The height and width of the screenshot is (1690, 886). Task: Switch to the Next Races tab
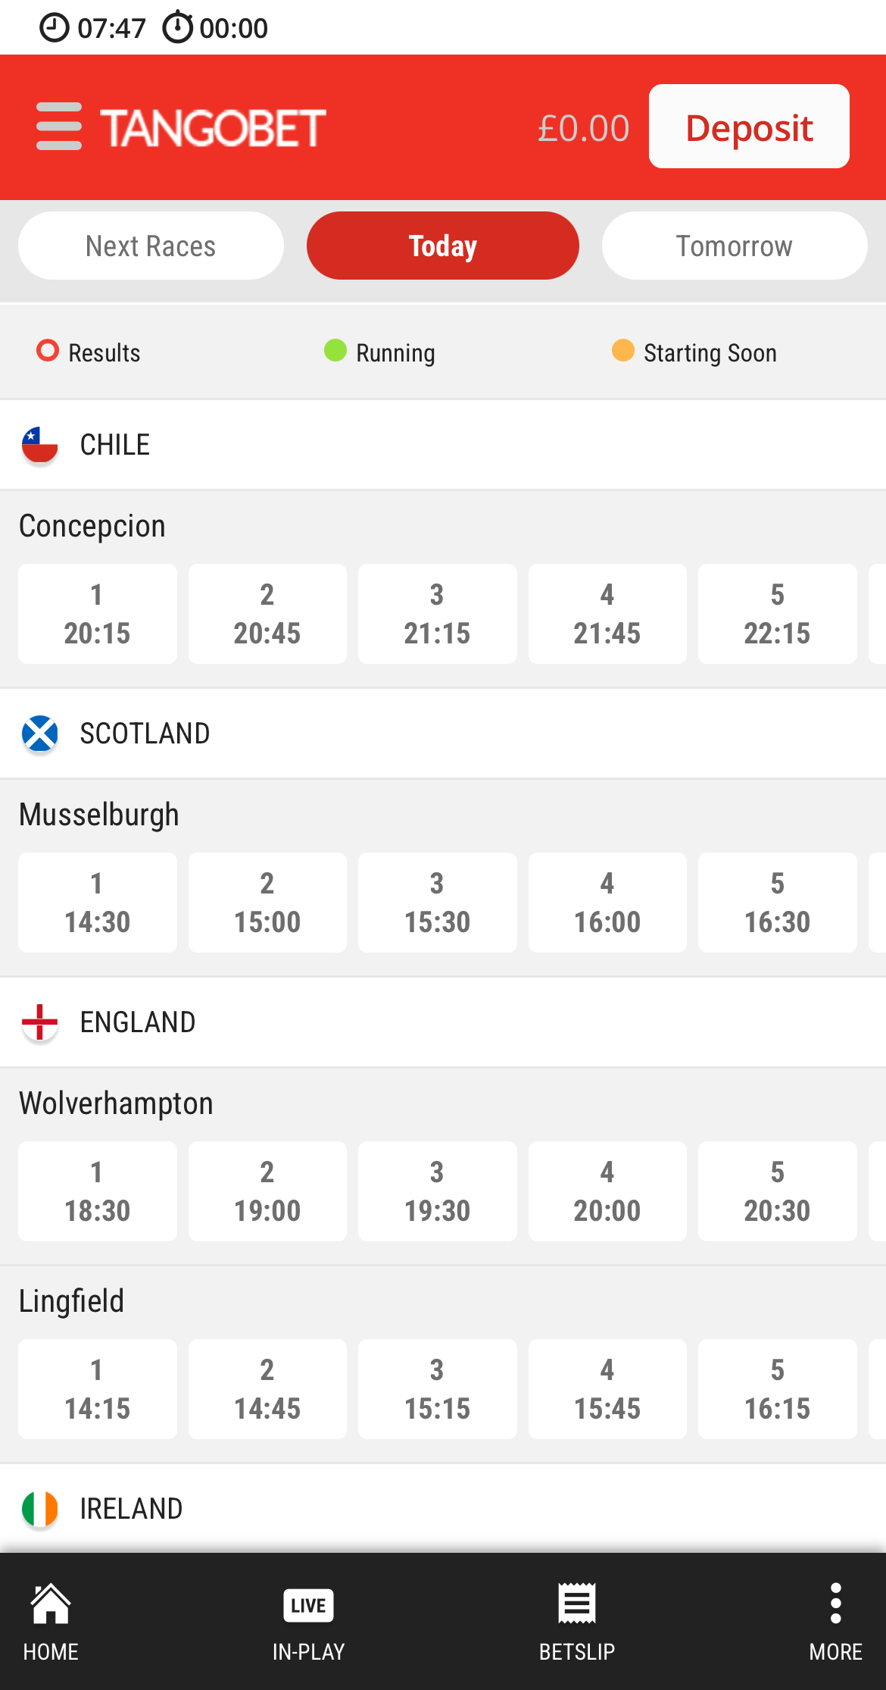coord(151,246)
